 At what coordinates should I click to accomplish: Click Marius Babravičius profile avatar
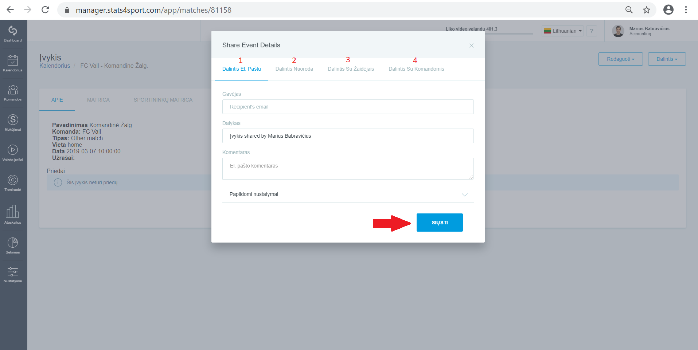618,31
